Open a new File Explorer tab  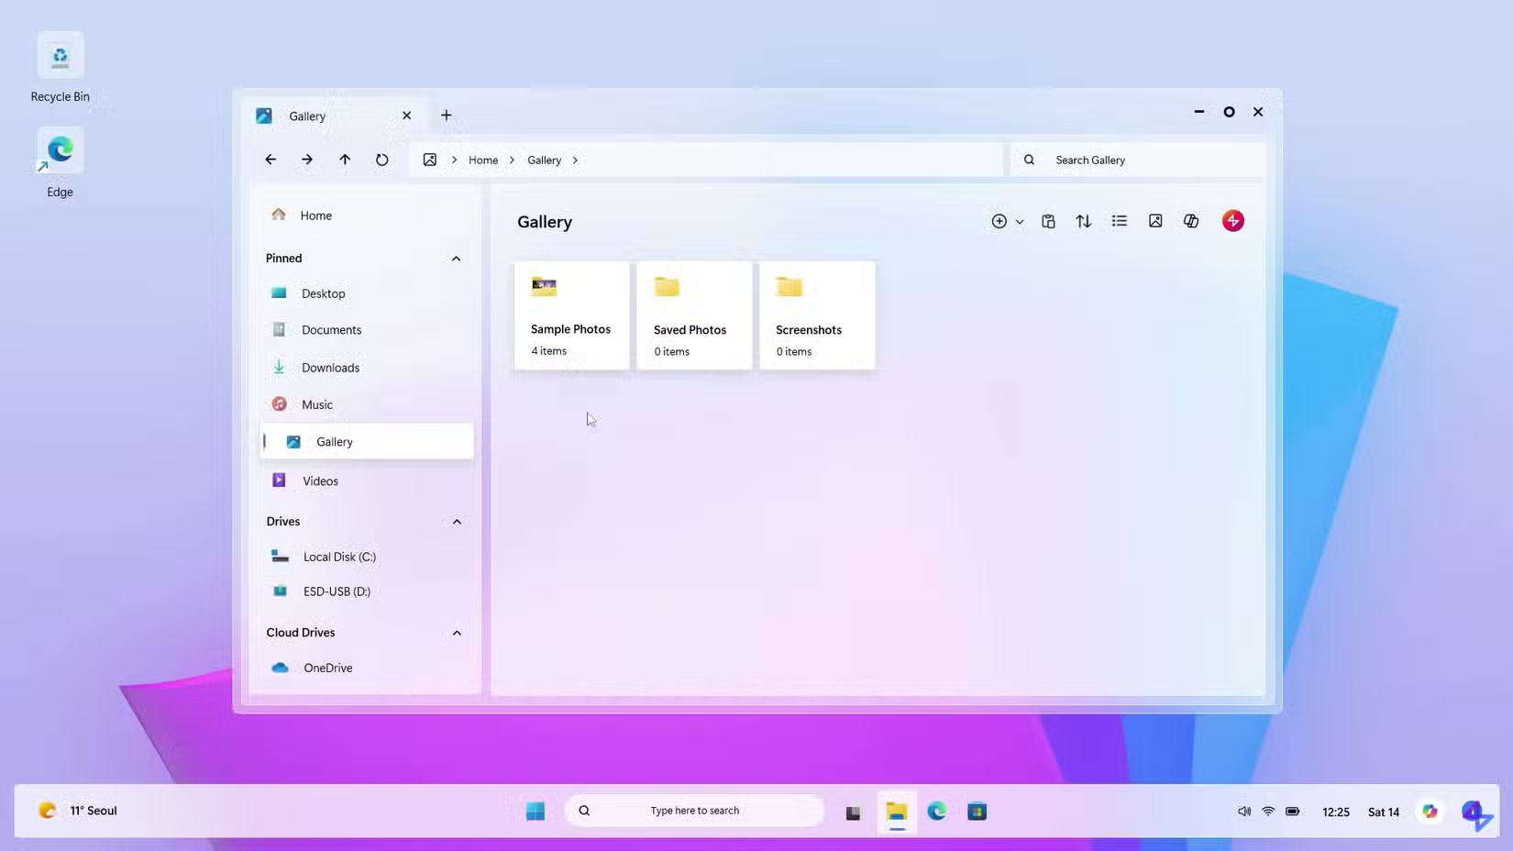[x=447, y=115]
